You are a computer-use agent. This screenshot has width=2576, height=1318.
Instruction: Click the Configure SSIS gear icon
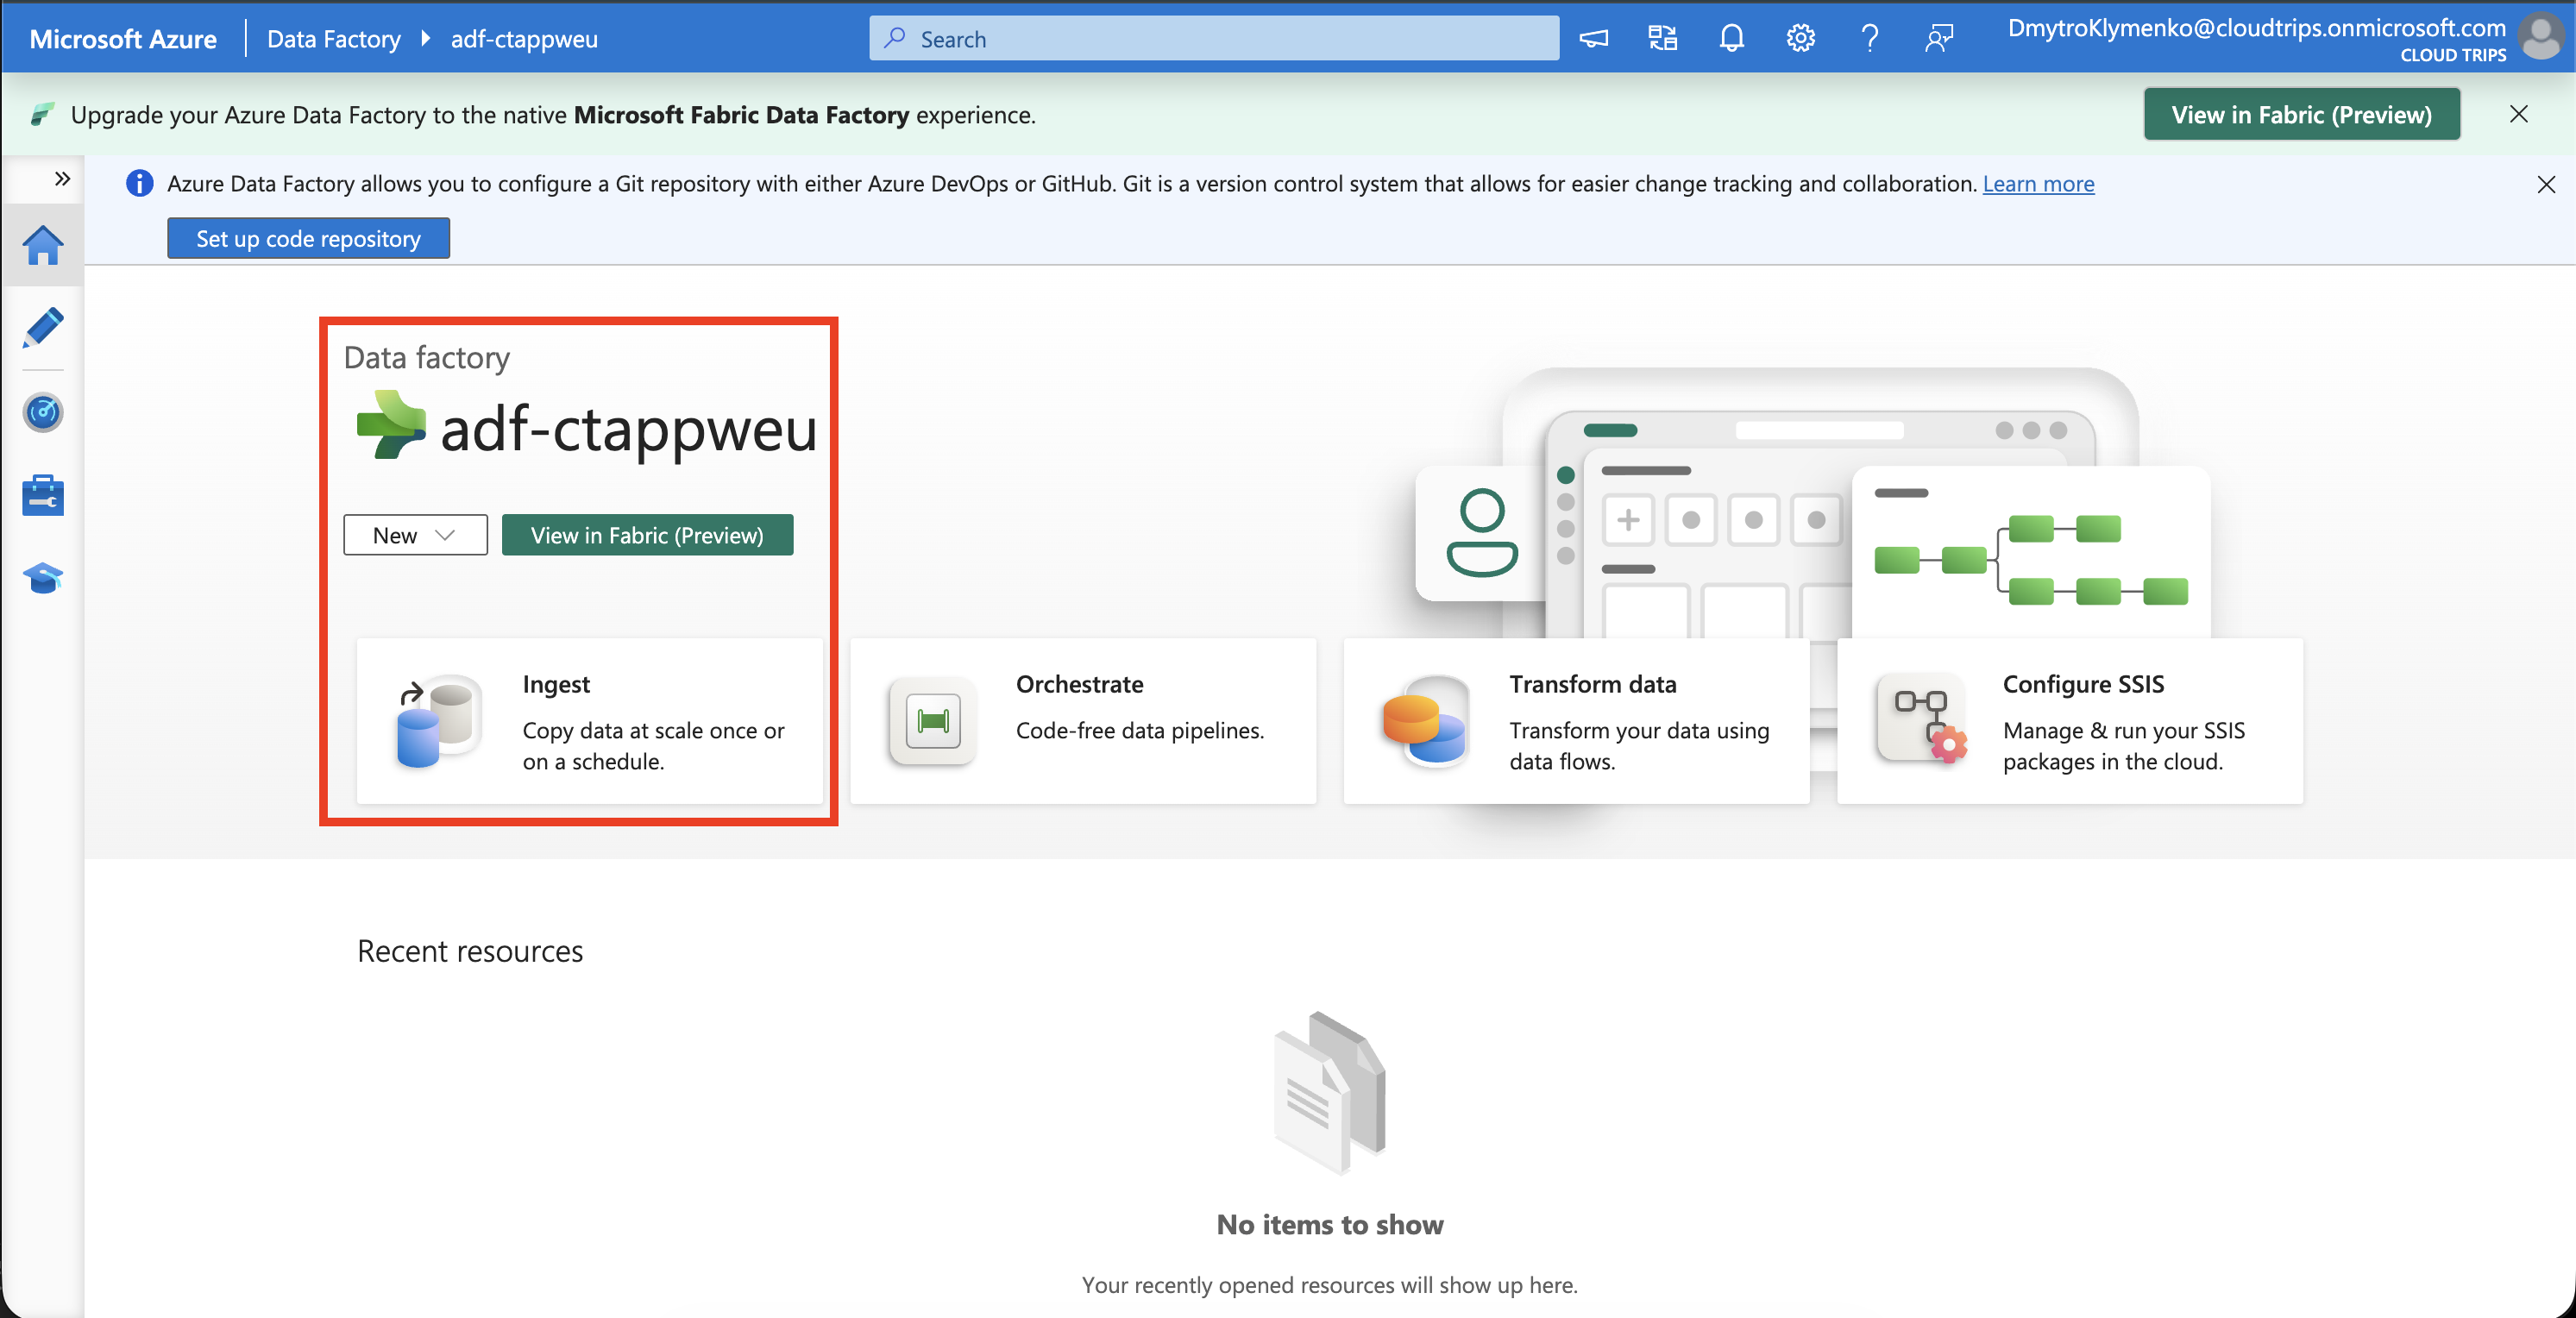(1921, 719)
